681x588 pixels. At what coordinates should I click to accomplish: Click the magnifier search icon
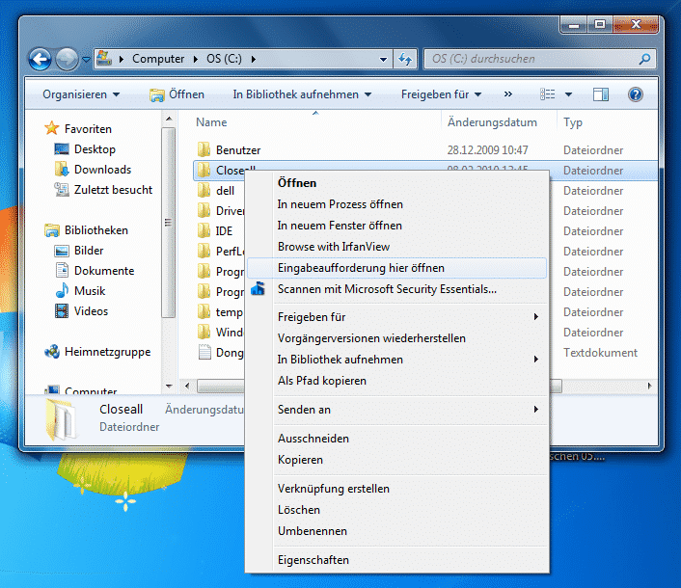[x=645, y=59]
